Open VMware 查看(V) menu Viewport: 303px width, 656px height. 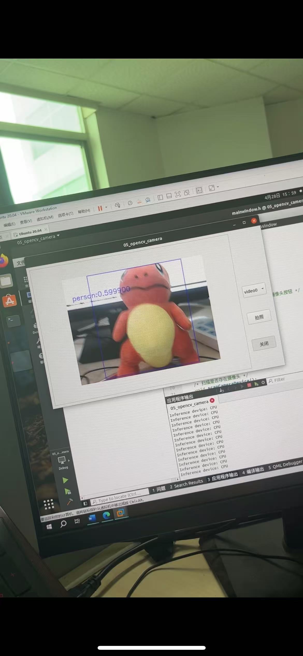coord(26,222)
